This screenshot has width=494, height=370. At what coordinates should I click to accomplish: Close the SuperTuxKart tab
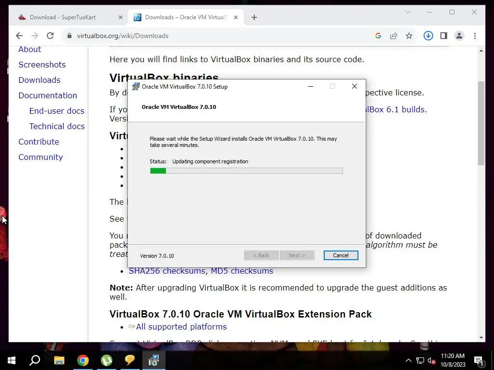(120, 18)
